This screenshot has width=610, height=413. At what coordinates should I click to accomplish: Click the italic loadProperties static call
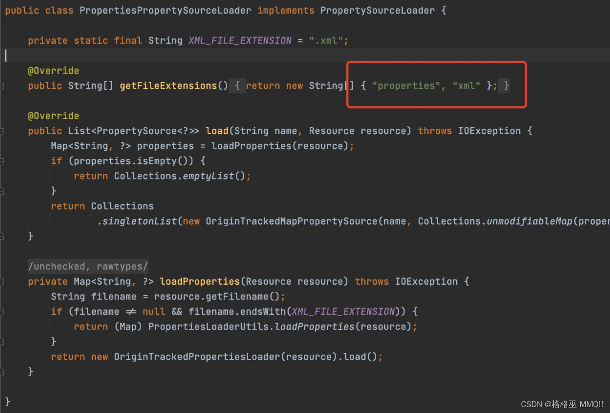coord(314,327)
